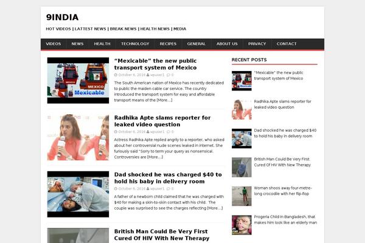Screen dimensions: 365x243
Task: Open the Privacy page
Action: pos(257,44)
